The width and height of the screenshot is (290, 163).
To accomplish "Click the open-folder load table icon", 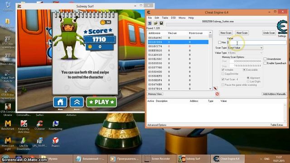I will click(155, 23).
